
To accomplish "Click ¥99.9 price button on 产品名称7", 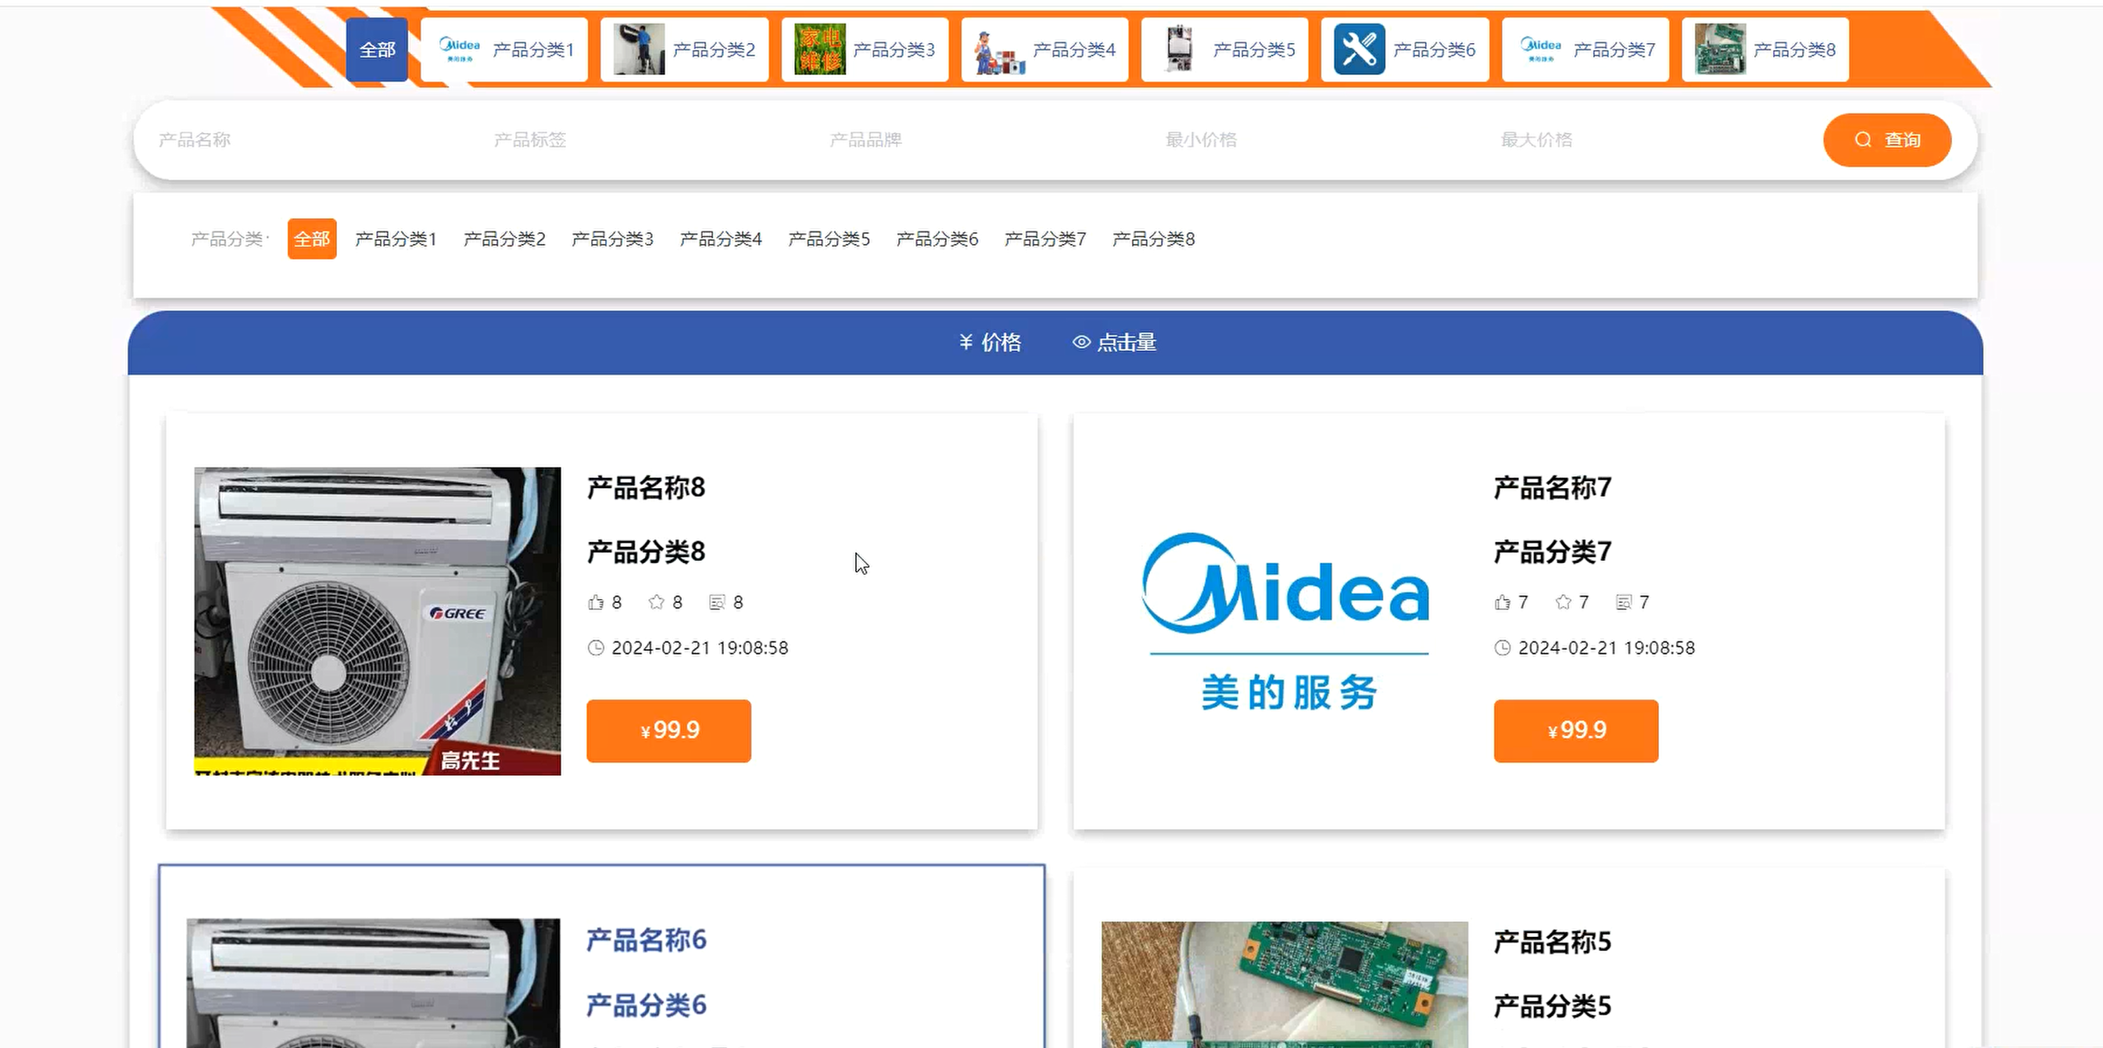I will [1575, 730].
